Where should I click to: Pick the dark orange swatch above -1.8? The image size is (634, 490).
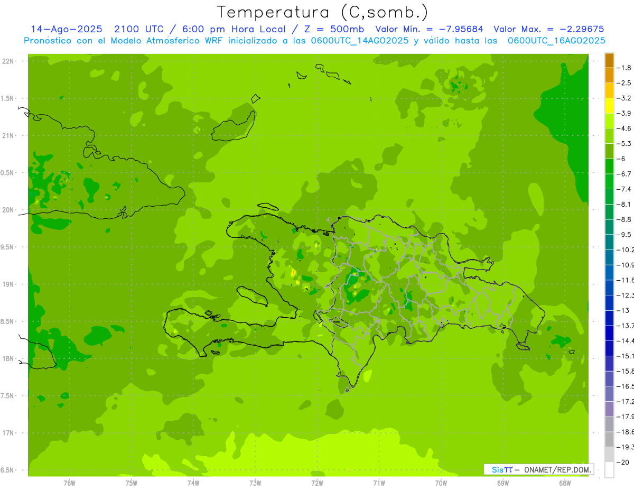click(609, 60)
